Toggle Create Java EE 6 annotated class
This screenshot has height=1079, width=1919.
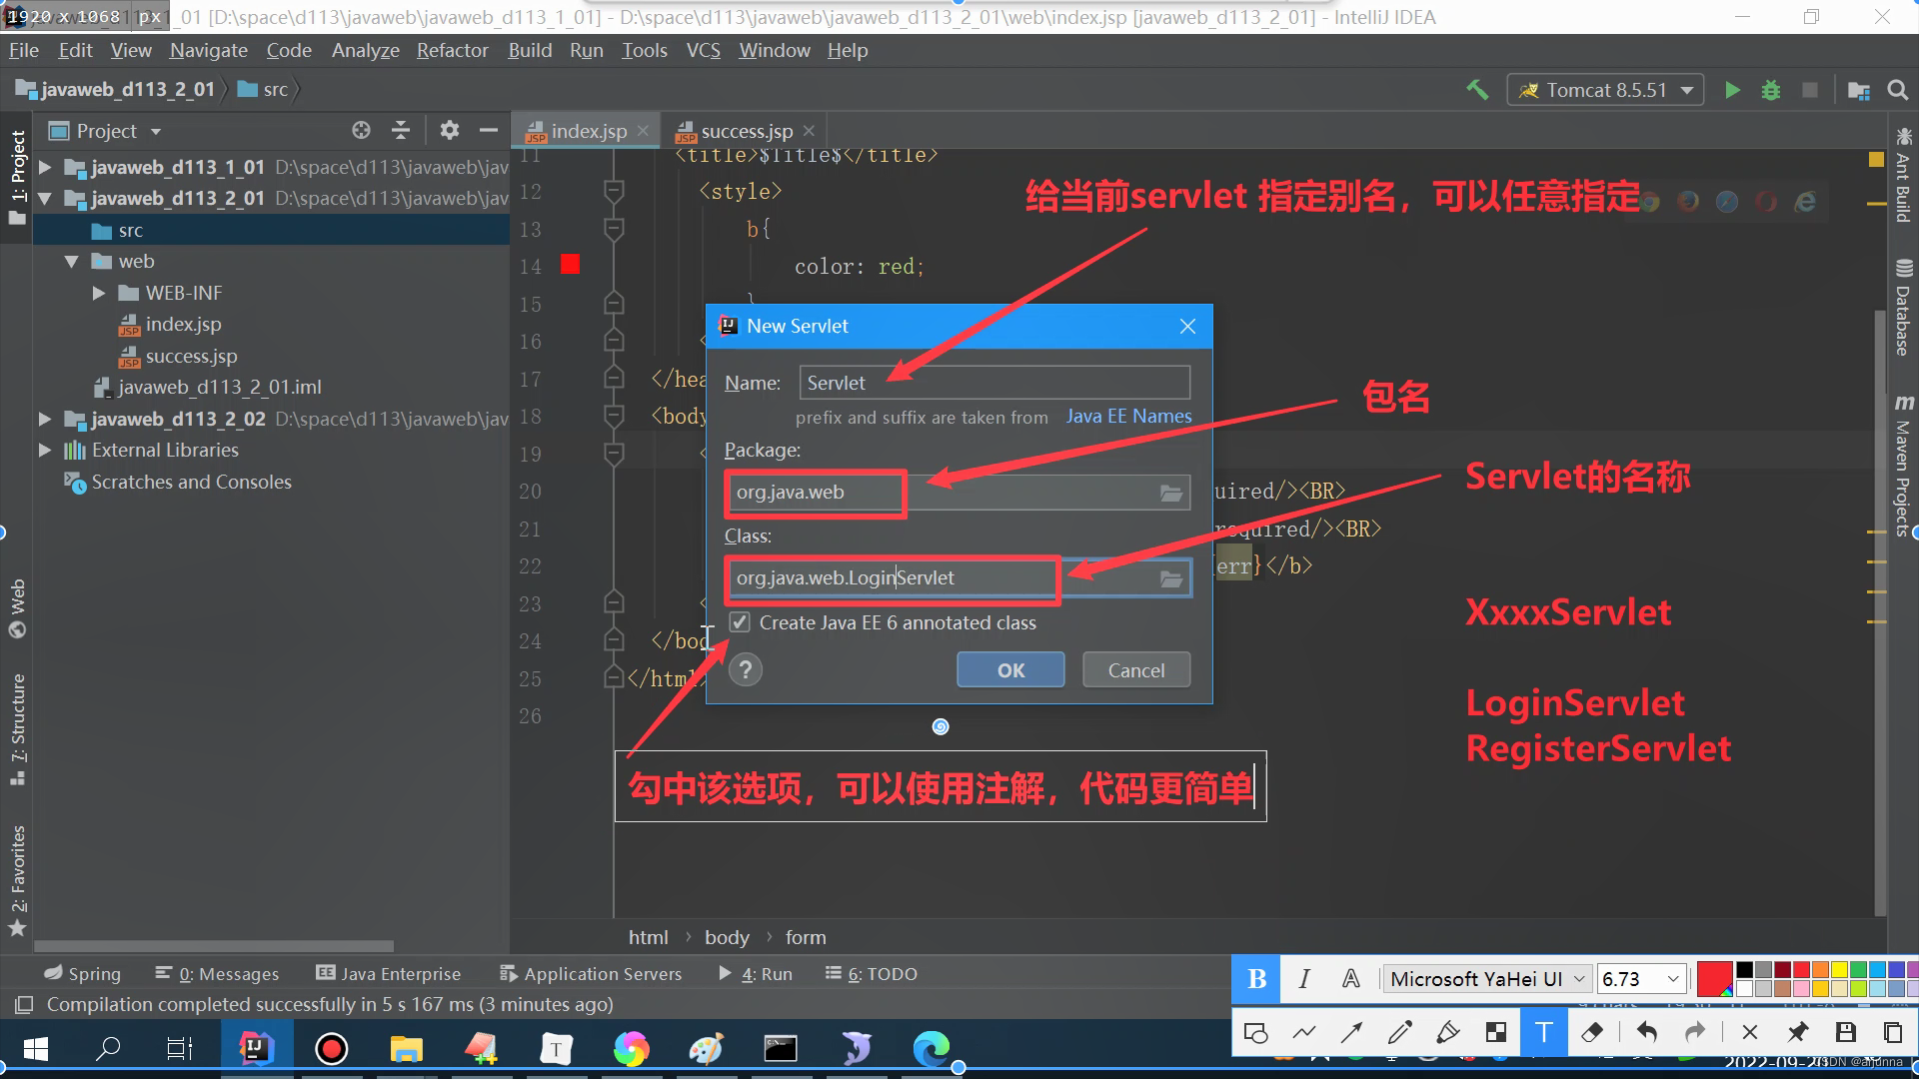click(740, 622)
